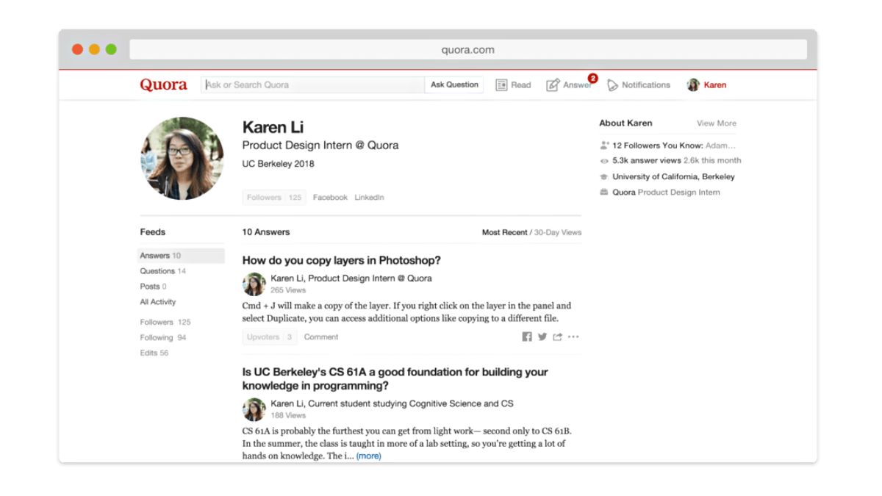Share Photoshop answer on Facebook icon
Viewport: 882px width, 496px height.
527,337
